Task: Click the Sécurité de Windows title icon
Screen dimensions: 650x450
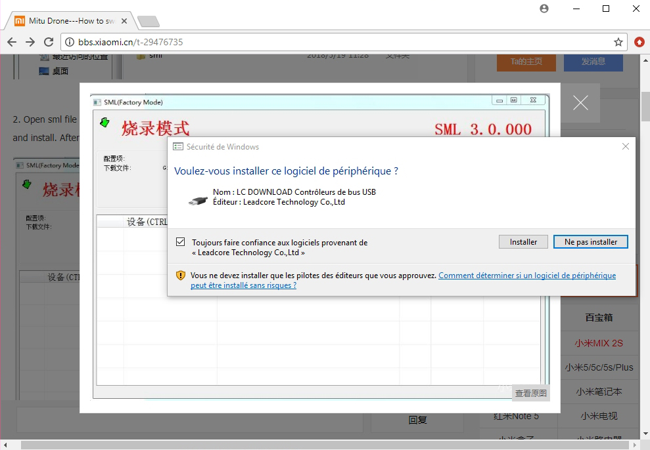Action: (178, 146)
